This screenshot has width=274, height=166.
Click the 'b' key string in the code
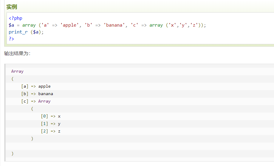pyautogui.click(x=89, y=25)
